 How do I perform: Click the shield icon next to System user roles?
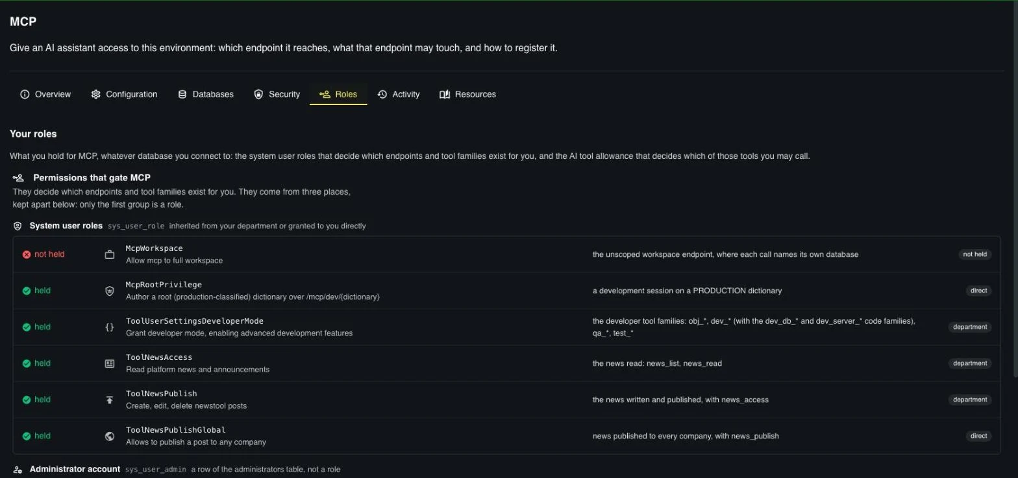[18, 226]
